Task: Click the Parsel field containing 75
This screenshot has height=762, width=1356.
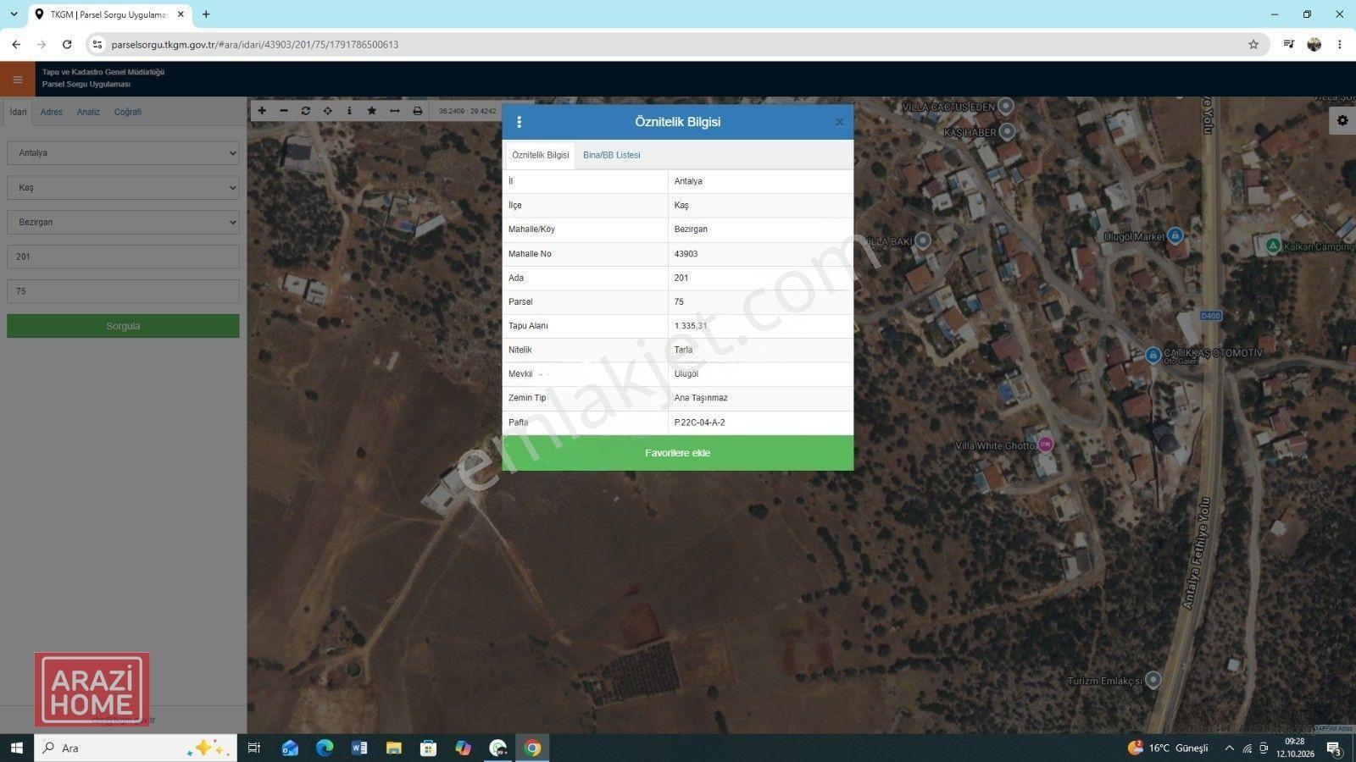Action: click(x=123, y=291)
